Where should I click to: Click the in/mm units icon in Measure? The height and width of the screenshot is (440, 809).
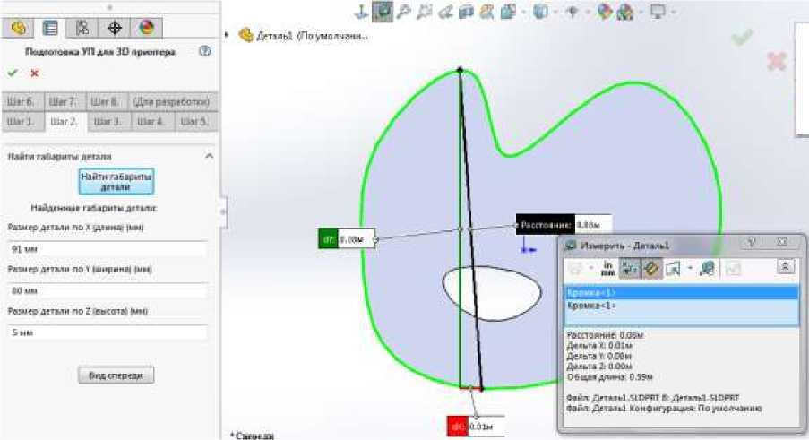click(x=607, y=267)
